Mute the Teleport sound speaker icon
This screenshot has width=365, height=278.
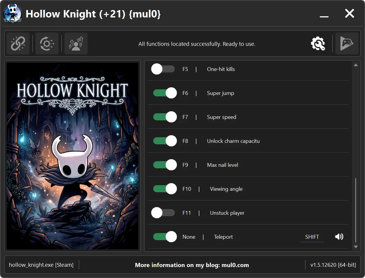pyautogui.click(x=339, y=237)
